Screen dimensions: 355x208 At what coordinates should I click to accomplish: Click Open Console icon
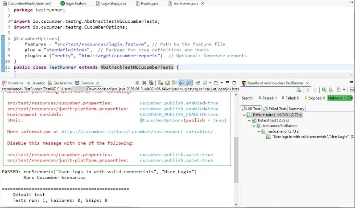(x=216, y=83)
